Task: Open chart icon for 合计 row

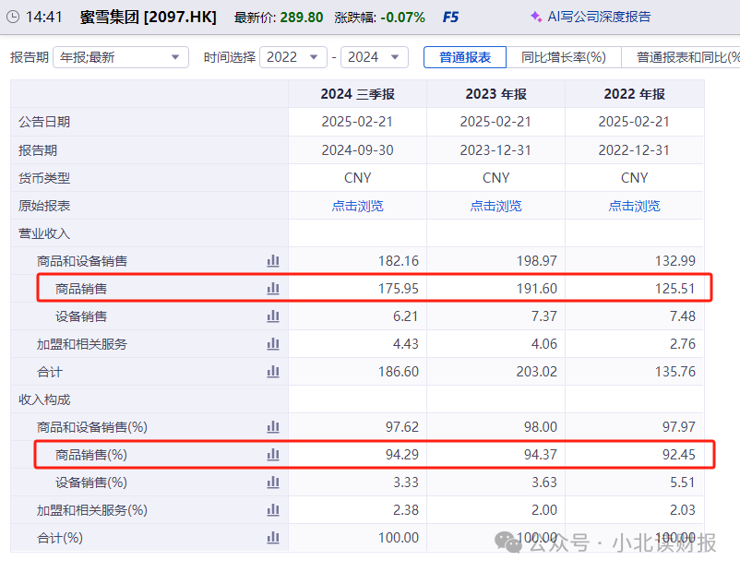Action: point(273,372)
